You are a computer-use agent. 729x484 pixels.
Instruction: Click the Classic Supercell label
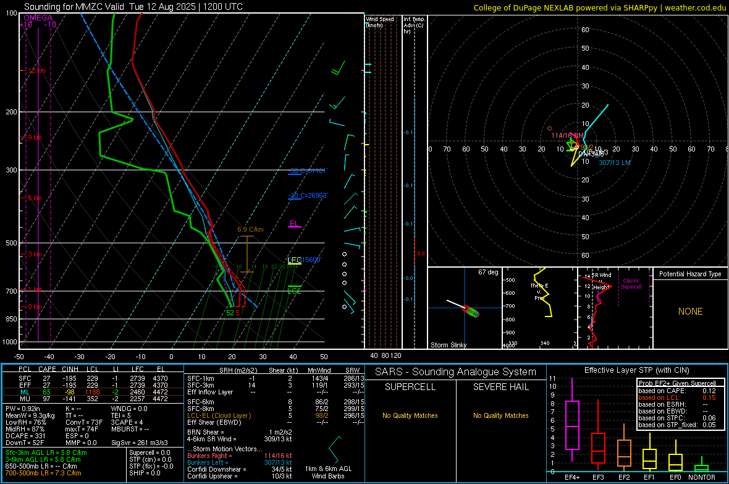pyautogui.click(x=631, y=284)
